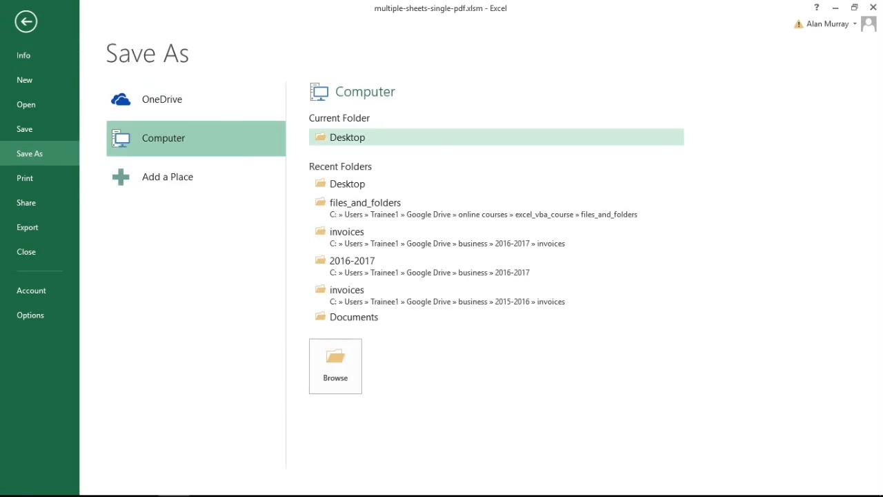Click the 2016-2017 folder icon

(320, 260)
